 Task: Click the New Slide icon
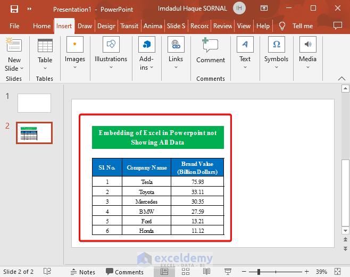point(14,45)
